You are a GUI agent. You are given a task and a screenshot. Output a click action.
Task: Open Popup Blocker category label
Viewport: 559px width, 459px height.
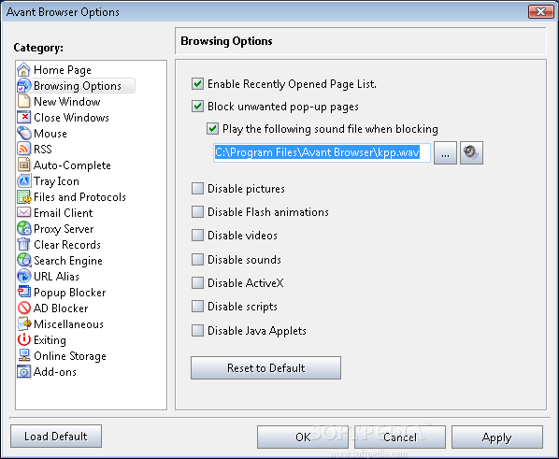click(x=69, y=293)
